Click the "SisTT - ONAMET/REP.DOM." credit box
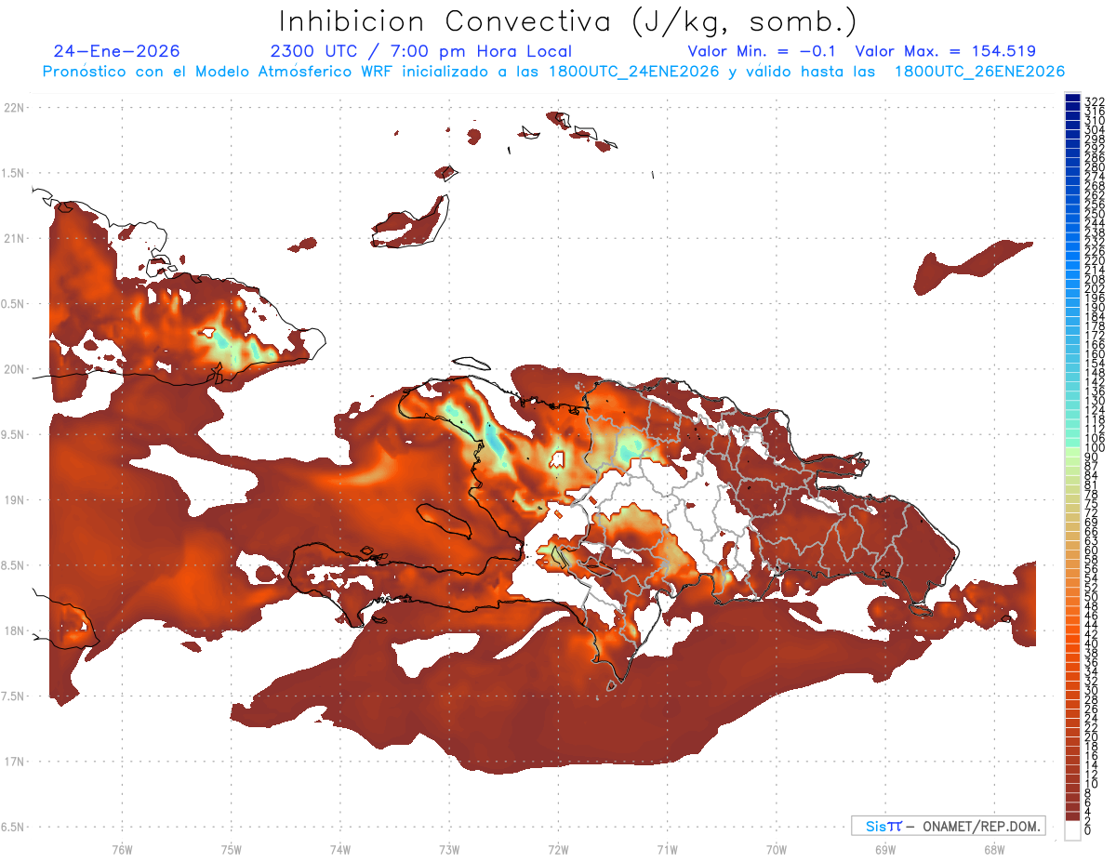The width and height of the screenshot is (1116, 862). pyautogui.click(x=948, y=826)
